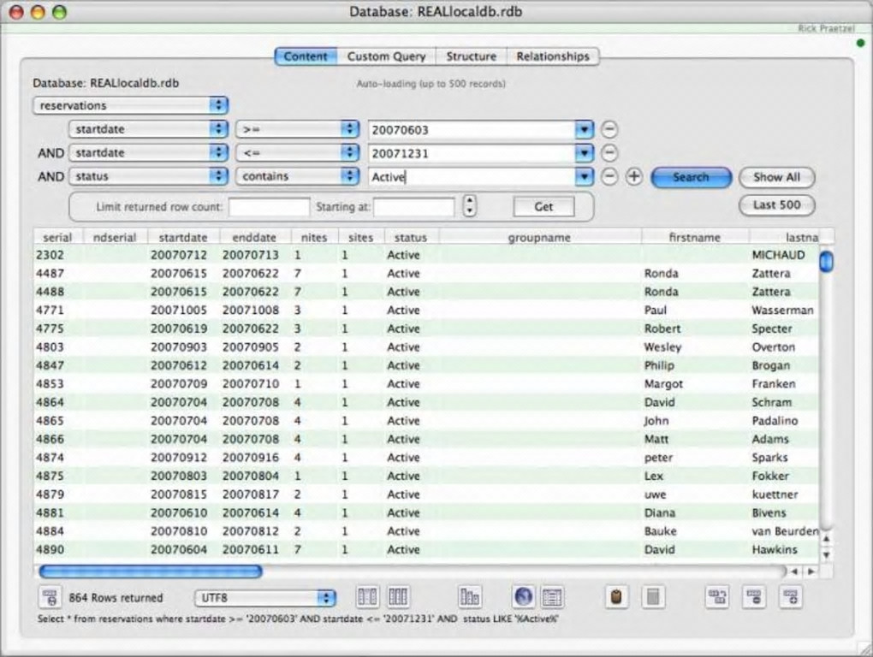The height and width of the screenshot is (657, 873).
Task: Open the >= operator dropdown
Action: (x=297, y=129)
